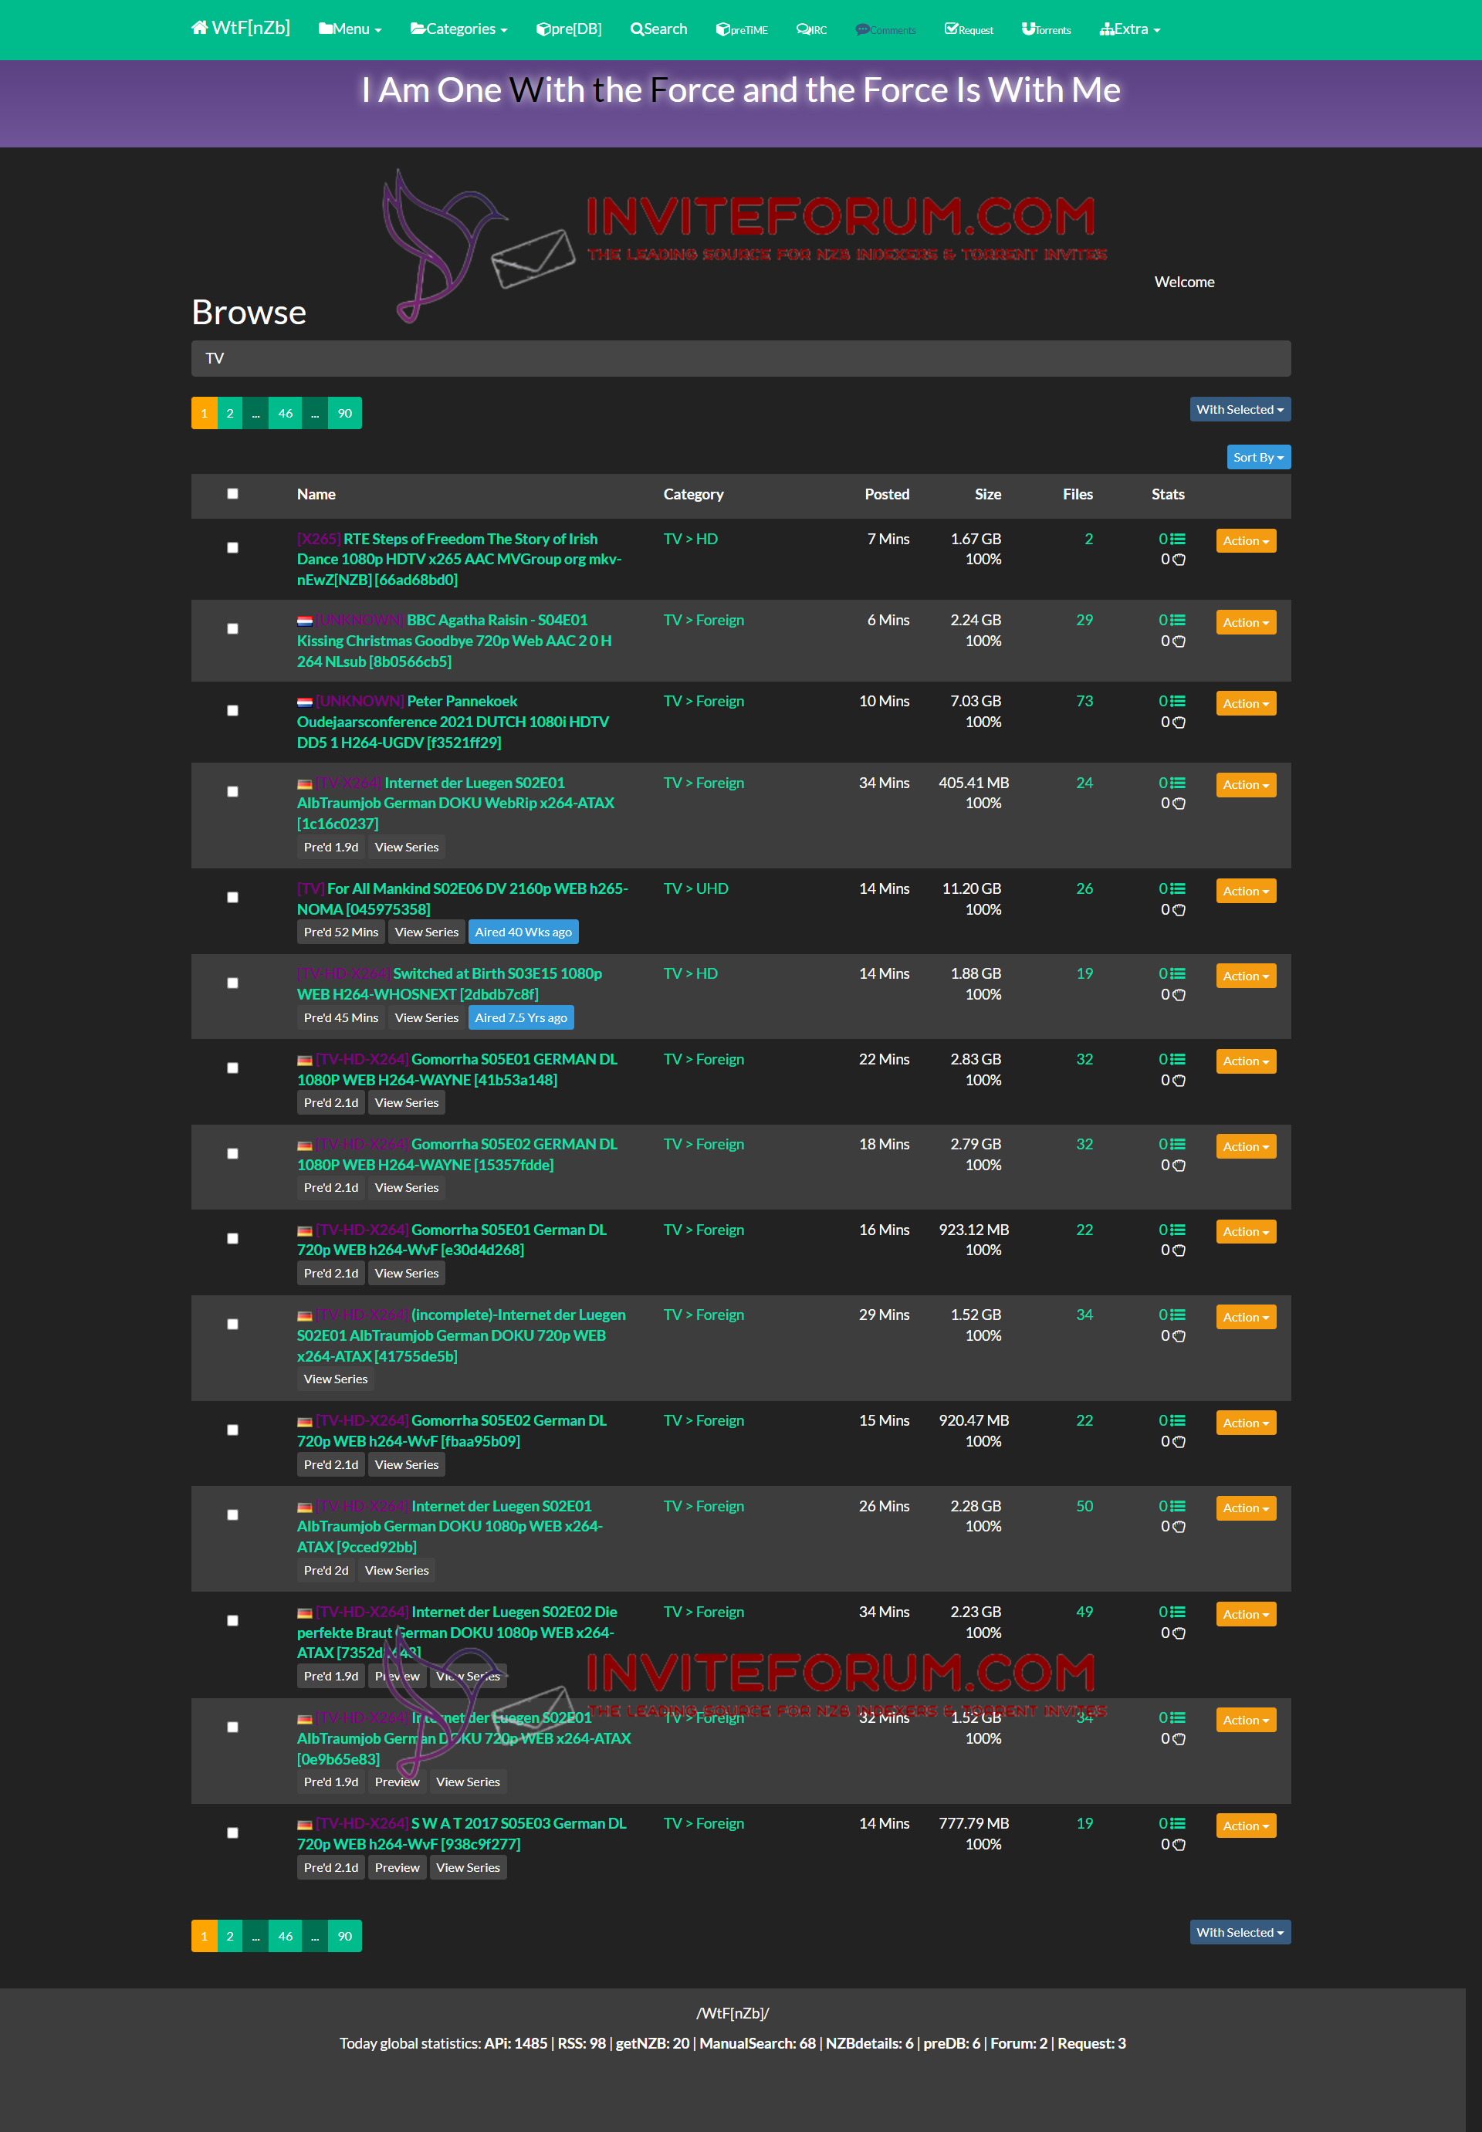Click the list stats icon for Internet der Luegen S02E02
The image size is (1482, 2132).
pyautogui.click(x=1179, y=1612)
